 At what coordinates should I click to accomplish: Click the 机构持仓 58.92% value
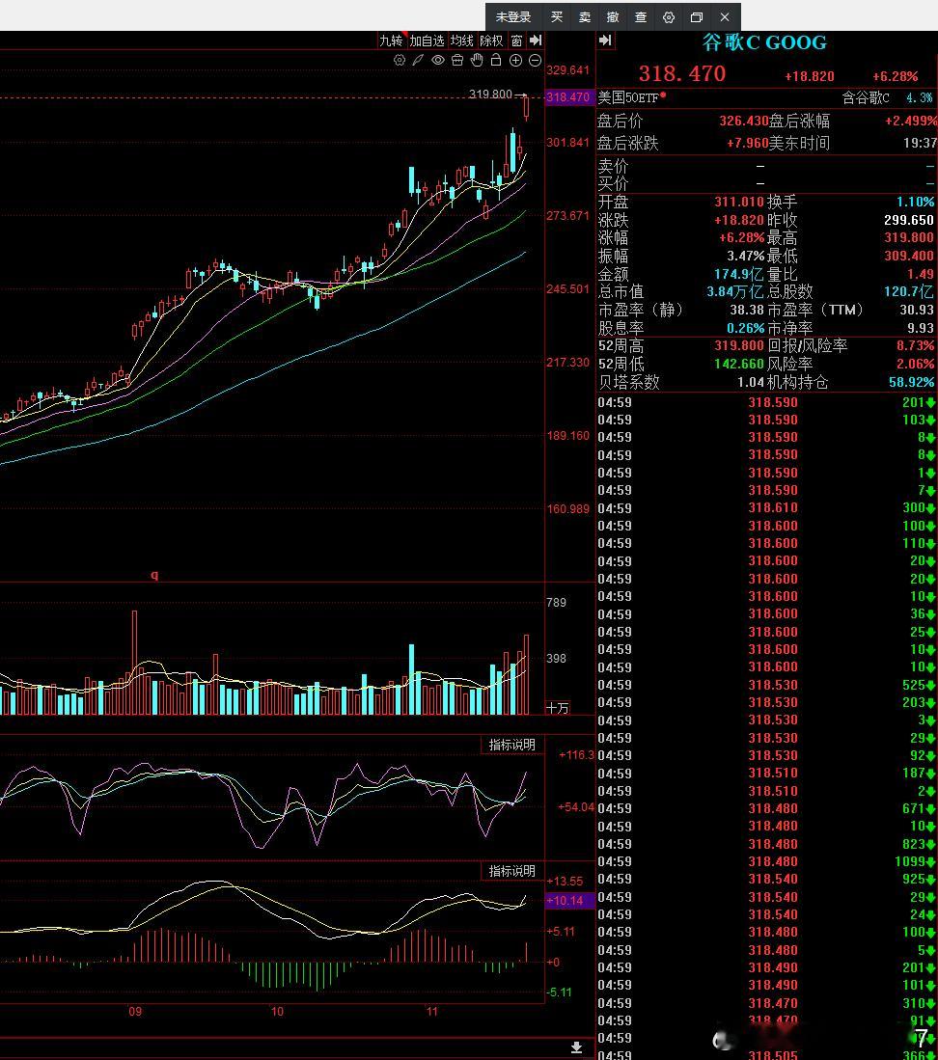[x=912, y=383]
